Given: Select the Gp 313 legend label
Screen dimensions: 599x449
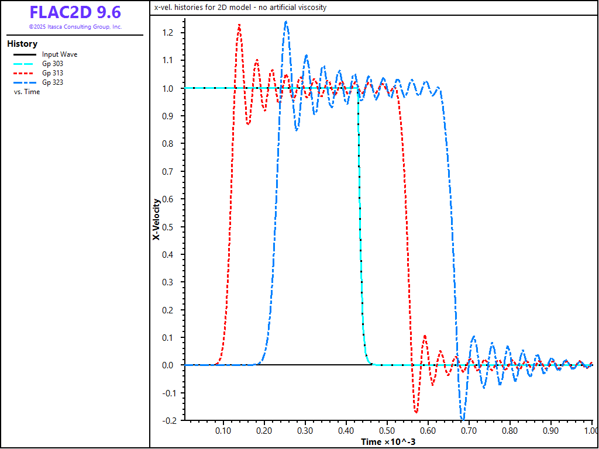Looking at the screenshot, I should pyautogui.click(x=52, y=73).
